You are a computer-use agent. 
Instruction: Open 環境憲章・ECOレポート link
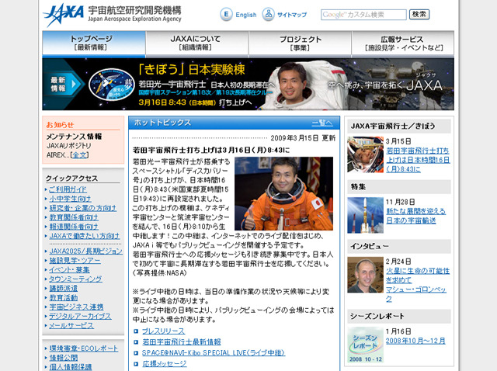point(84,348)
